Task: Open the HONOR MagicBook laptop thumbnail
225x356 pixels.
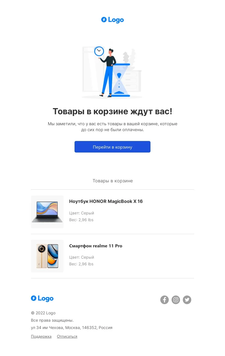Action: 47,212
